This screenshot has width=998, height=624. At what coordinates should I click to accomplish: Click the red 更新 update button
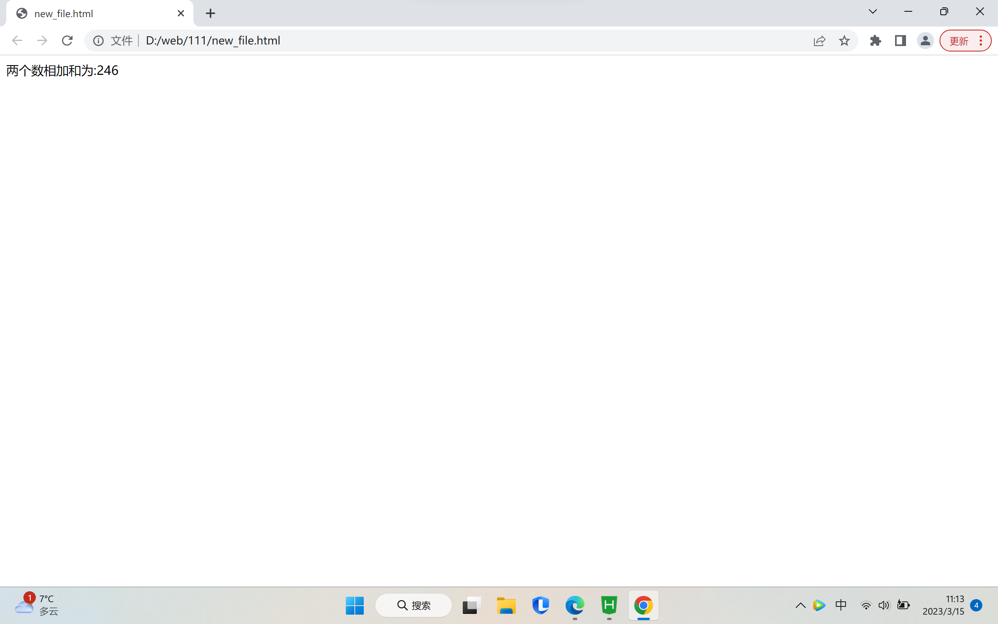coord(958,41)
